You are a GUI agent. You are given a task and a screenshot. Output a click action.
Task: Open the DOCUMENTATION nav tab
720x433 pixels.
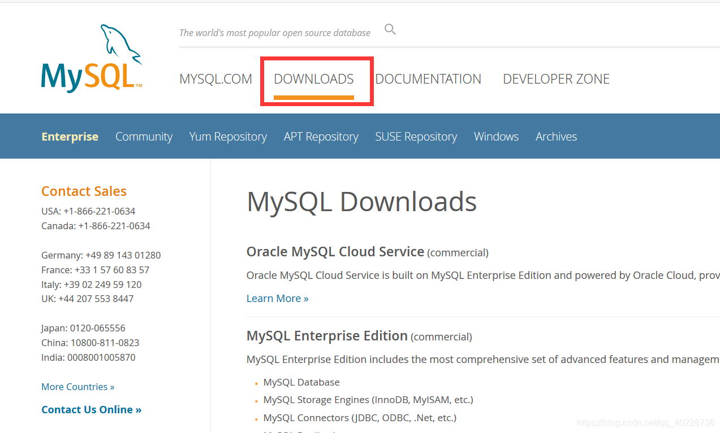click(428, 79)
